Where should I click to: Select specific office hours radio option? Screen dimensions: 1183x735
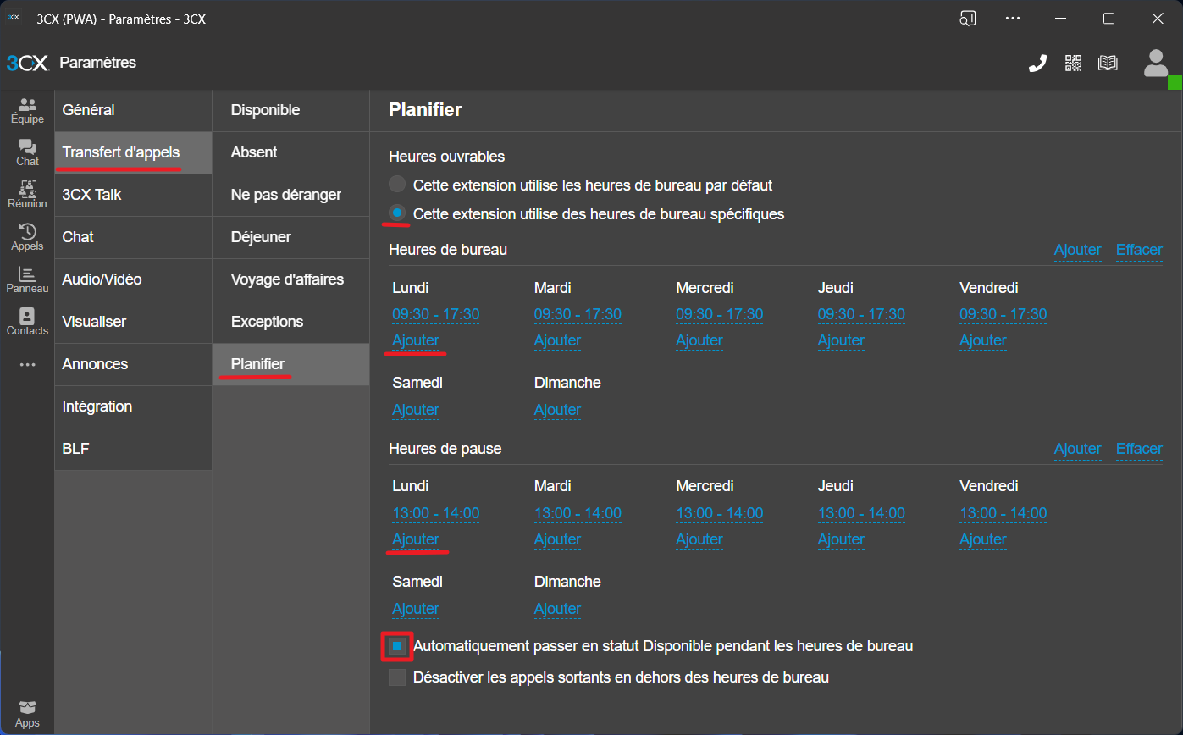point(396,213)
